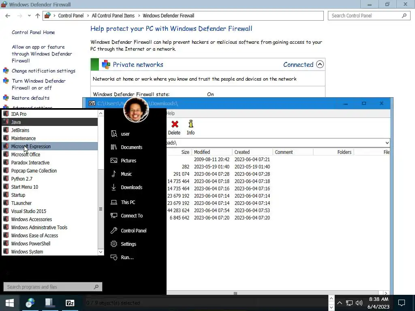Sort 7-Zip files by Modified column

(x=212, y=152)
